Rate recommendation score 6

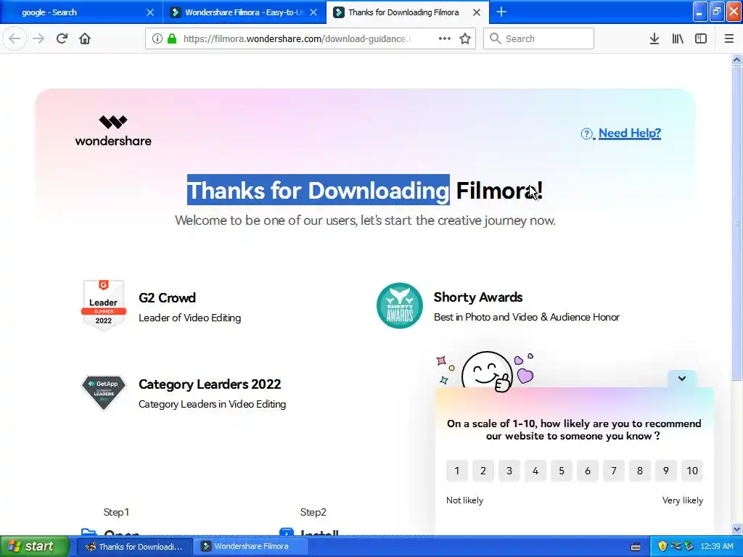588,471
